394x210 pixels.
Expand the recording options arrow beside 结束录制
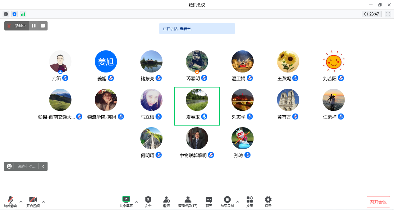238,202
